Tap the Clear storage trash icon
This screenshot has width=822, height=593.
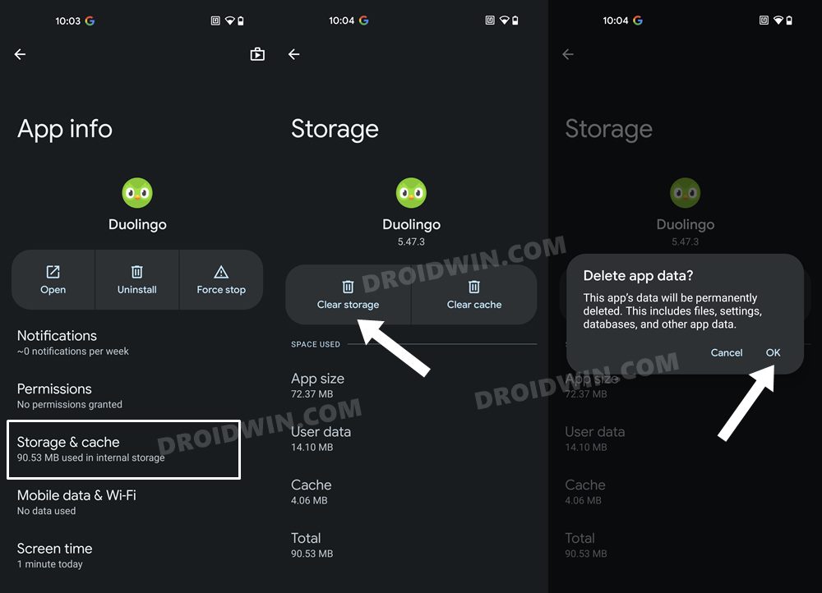click(348, 287)
